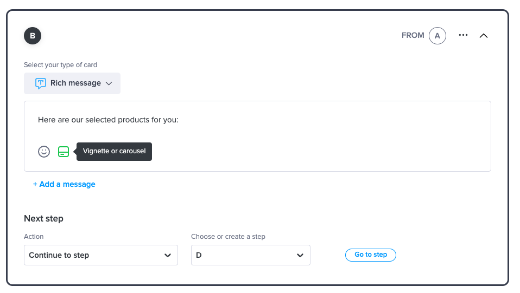Open the step D selection dropdown
This screenshot has width=520, height=293.
[251, 255]
